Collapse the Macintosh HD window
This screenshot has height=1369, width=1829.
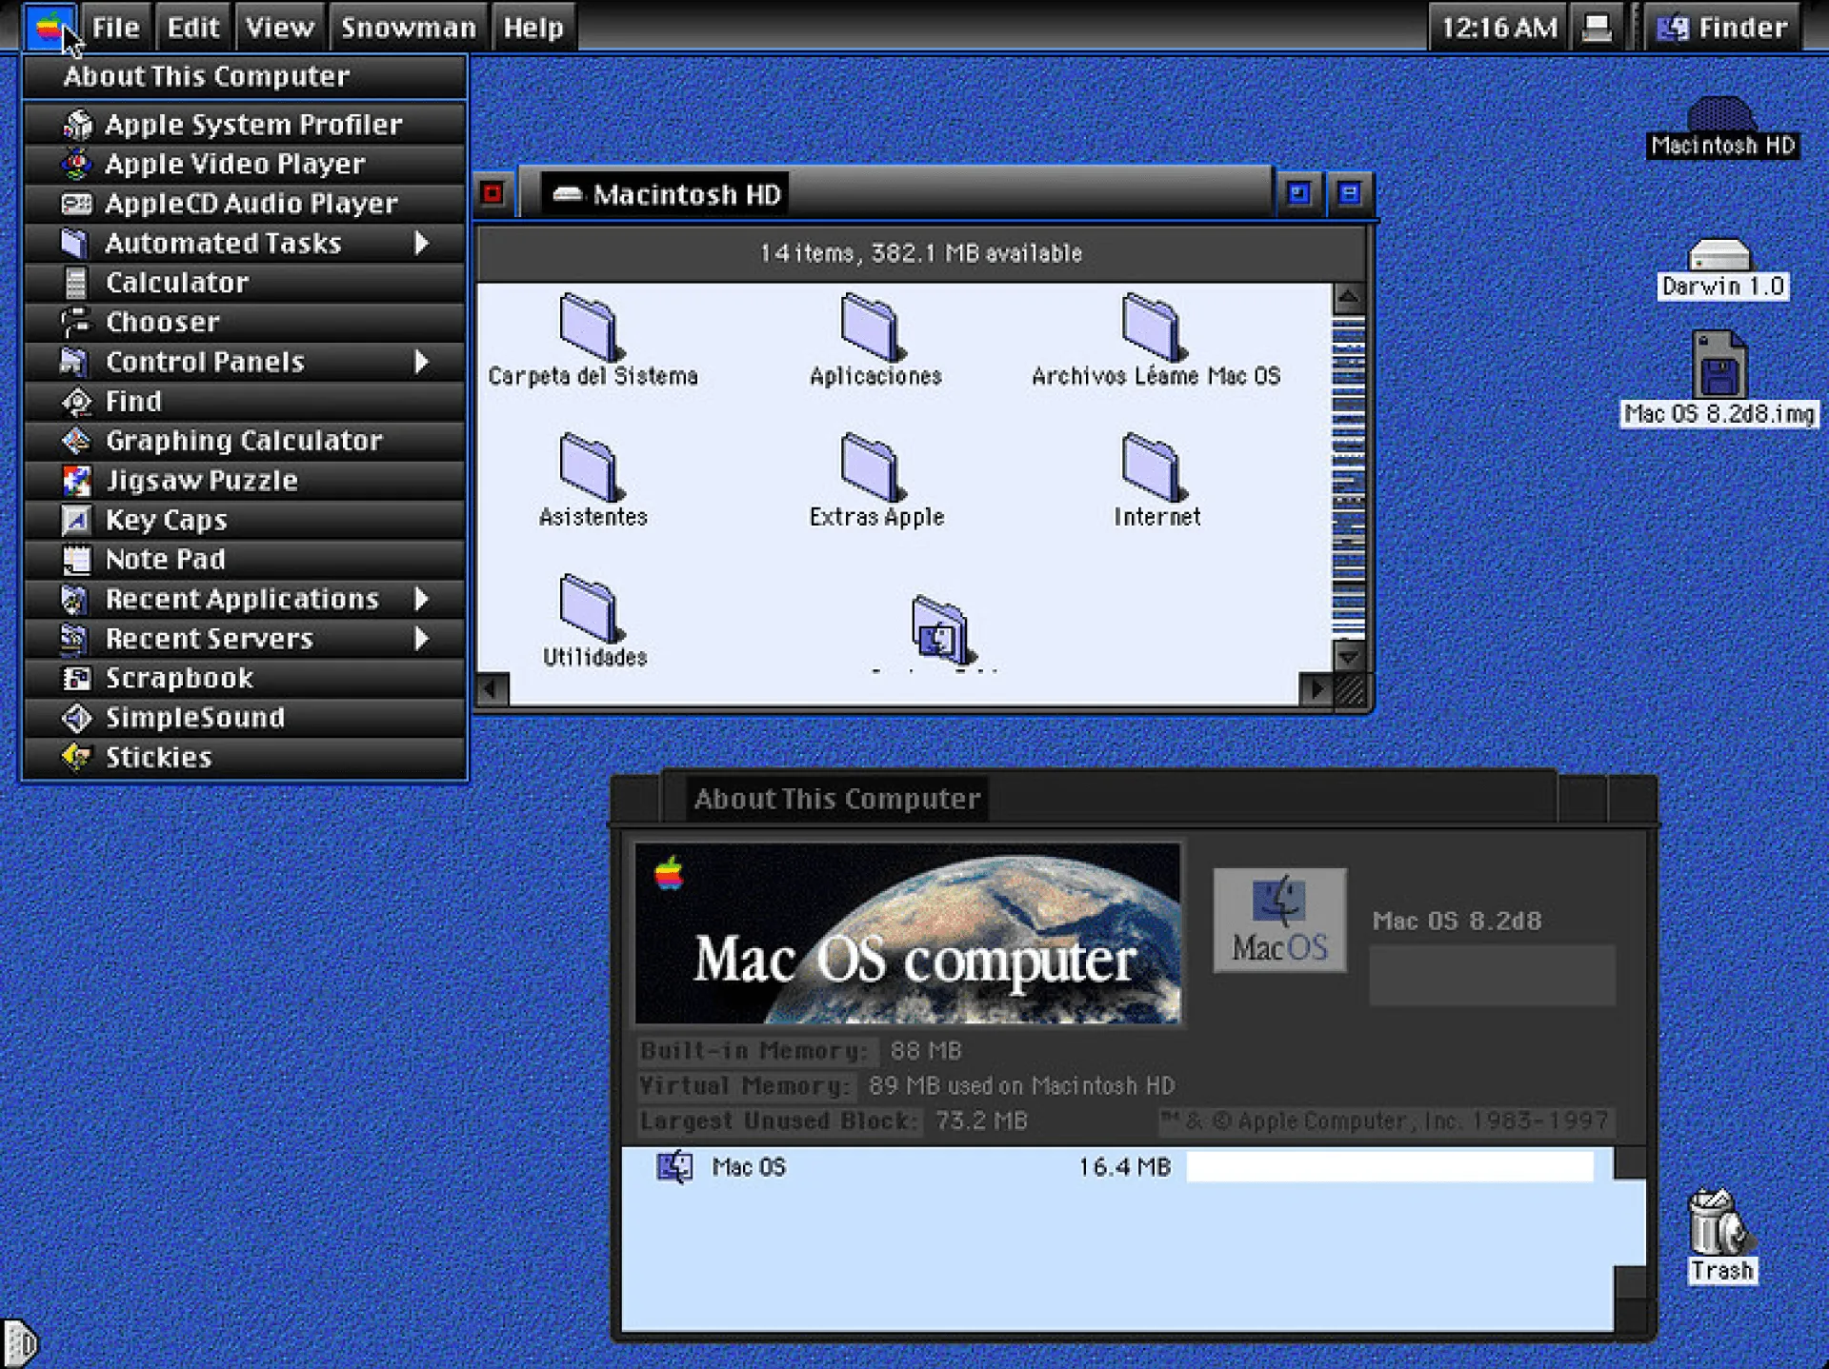point(1349,192)
